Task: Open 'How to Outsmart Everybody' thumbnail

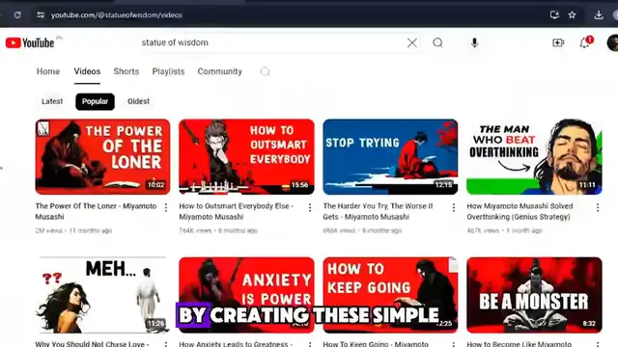Action: pyautogui.click(x=247, y=156)
